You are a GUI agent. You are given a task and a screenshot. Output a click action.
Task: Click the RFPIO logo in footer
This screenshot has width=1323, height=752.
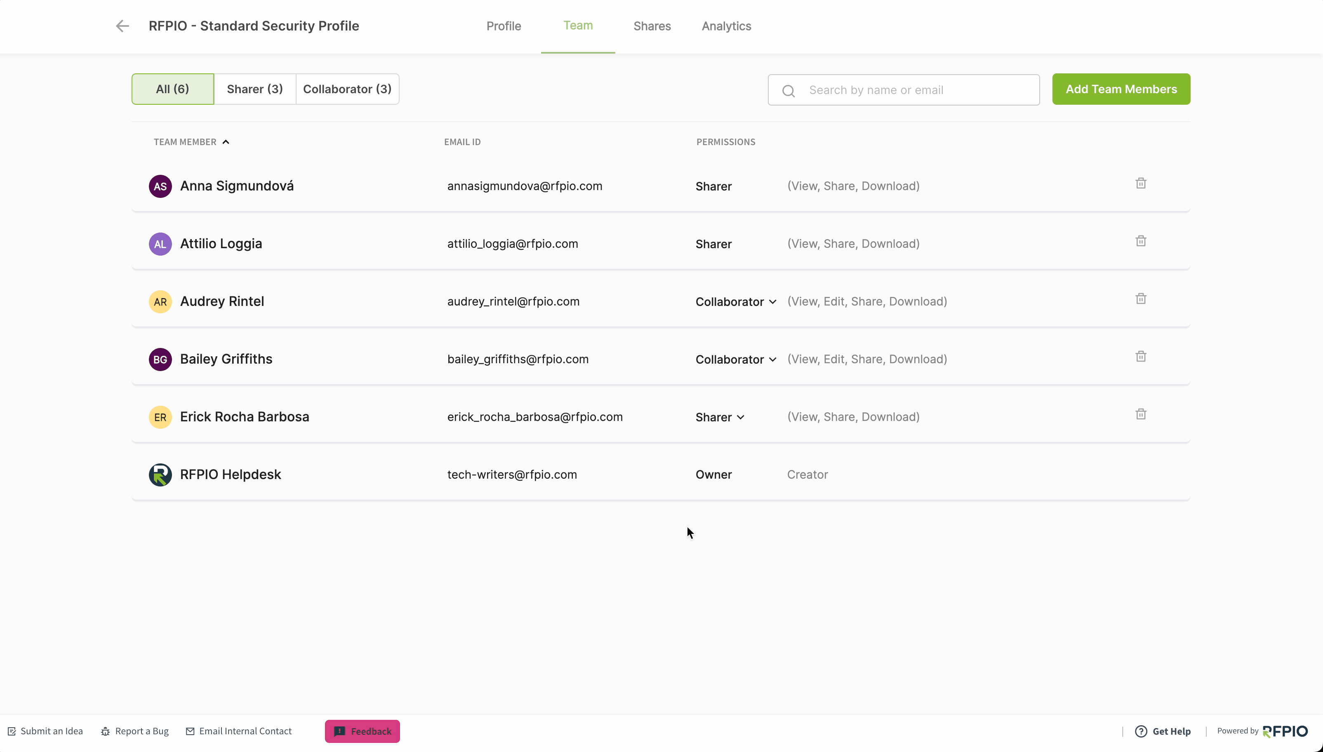[x=1285, y=731]
